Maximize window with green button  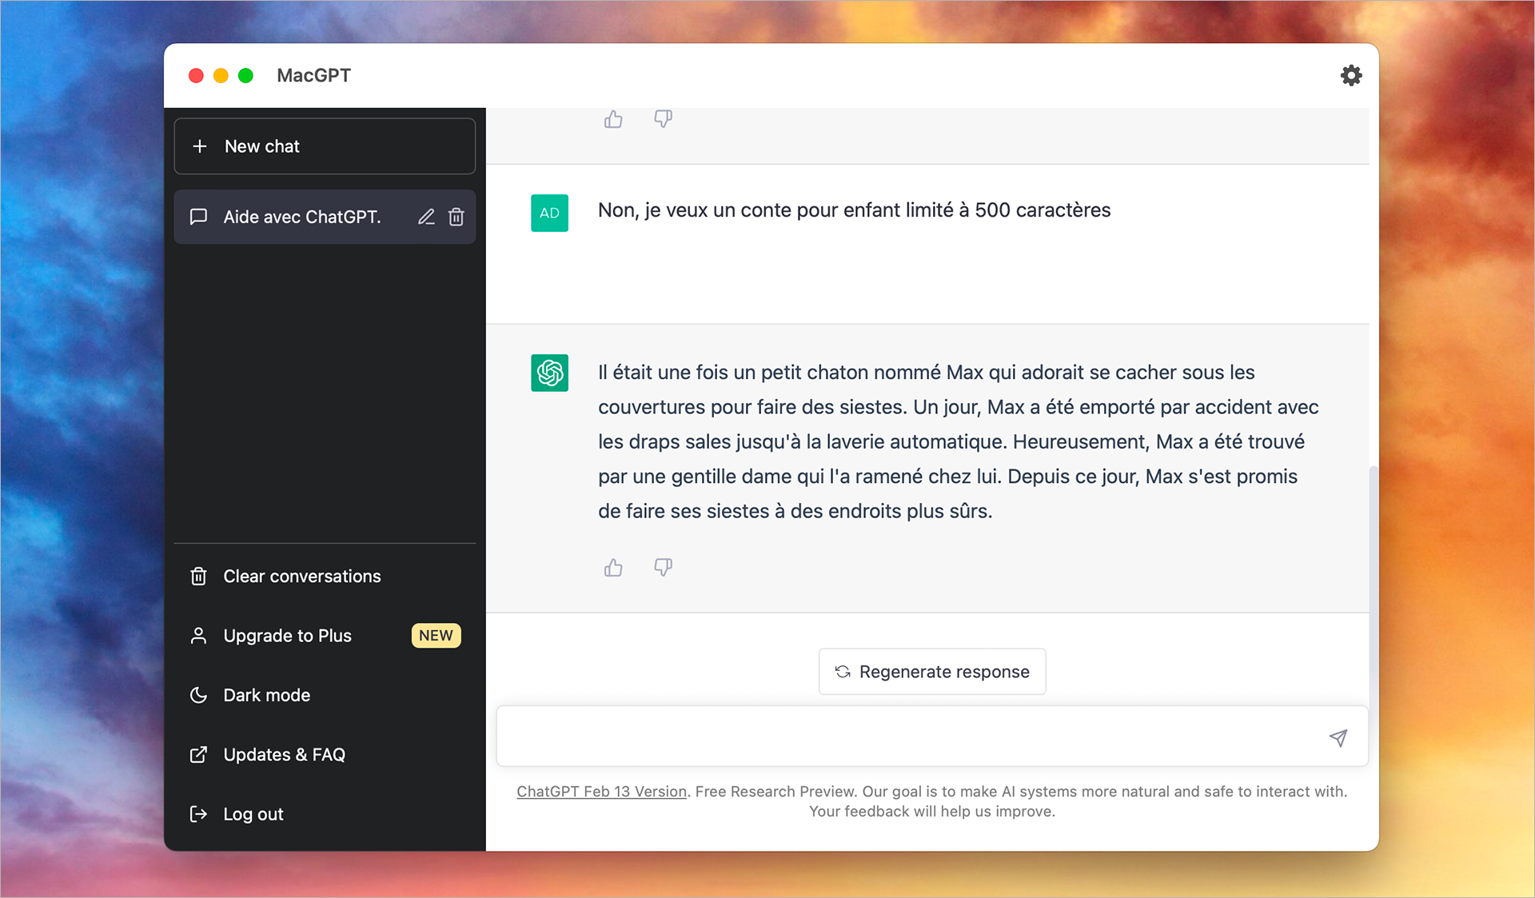click(245, 75)
